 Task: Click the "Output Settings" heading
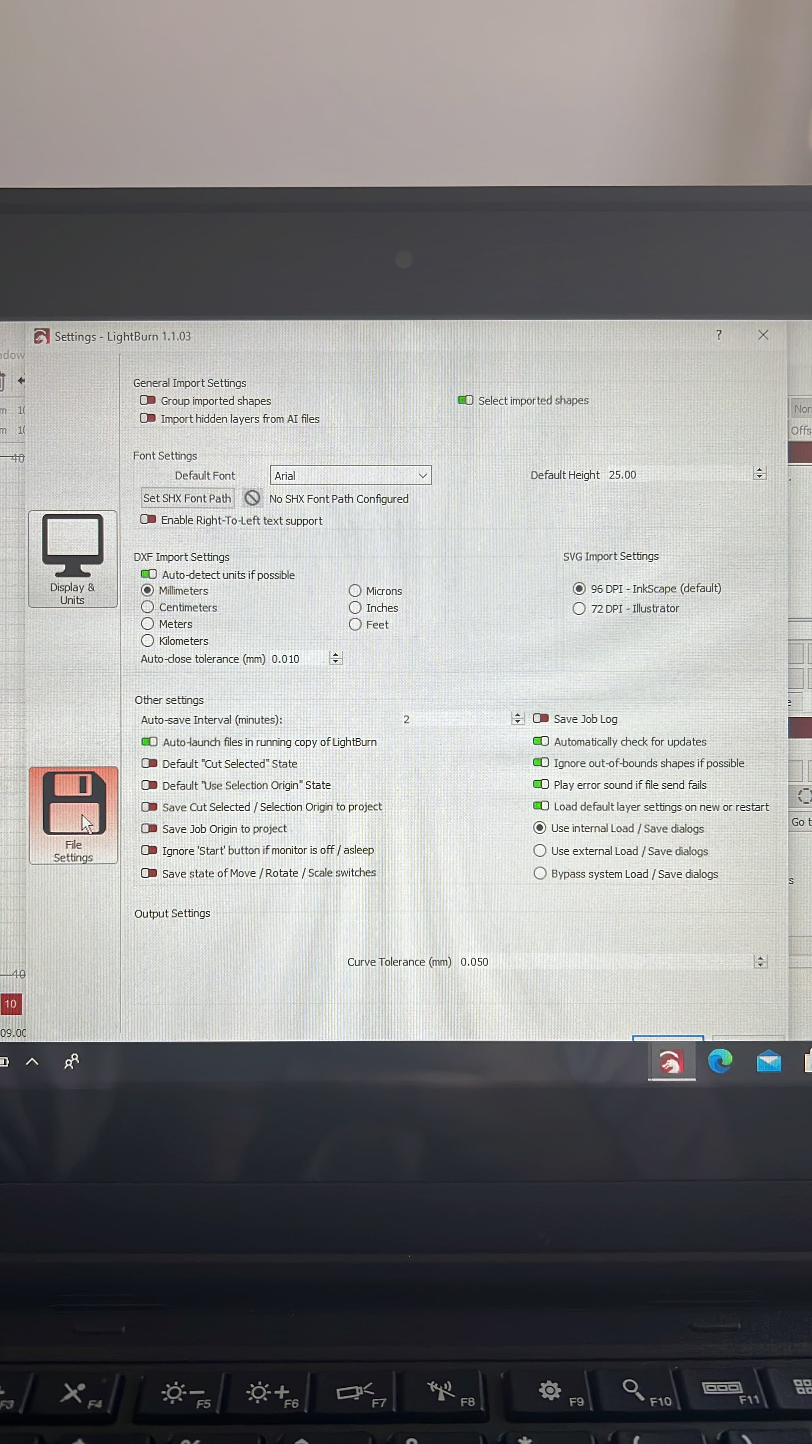(172, 913)
